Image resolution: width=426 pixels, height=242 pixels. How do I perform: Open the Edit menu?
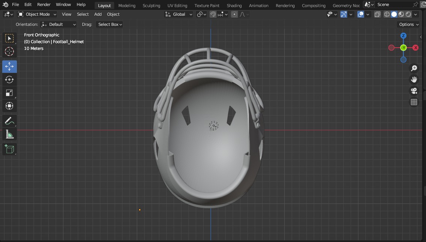click(28, 5)
